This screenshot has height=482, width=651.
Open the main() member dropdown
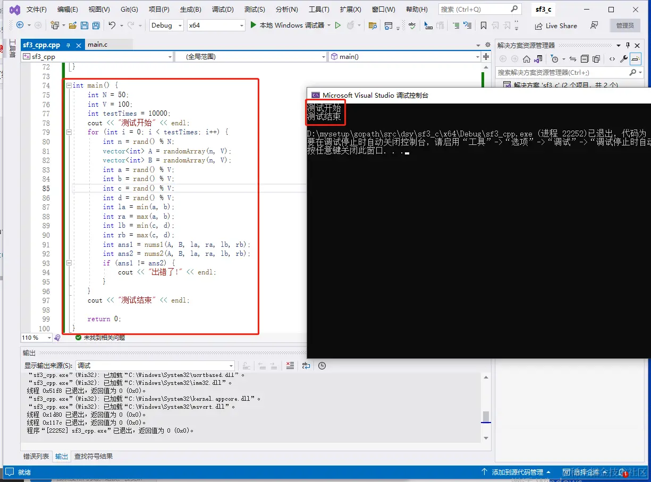point(404,56)
